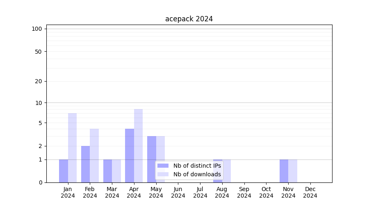Click the light blue downloads legend swatch
The height and width of the screenshot is (205, 369).
163,174
